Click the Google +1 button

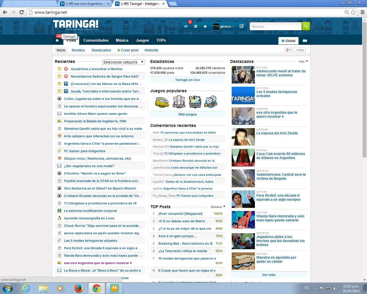click(289, 50)
